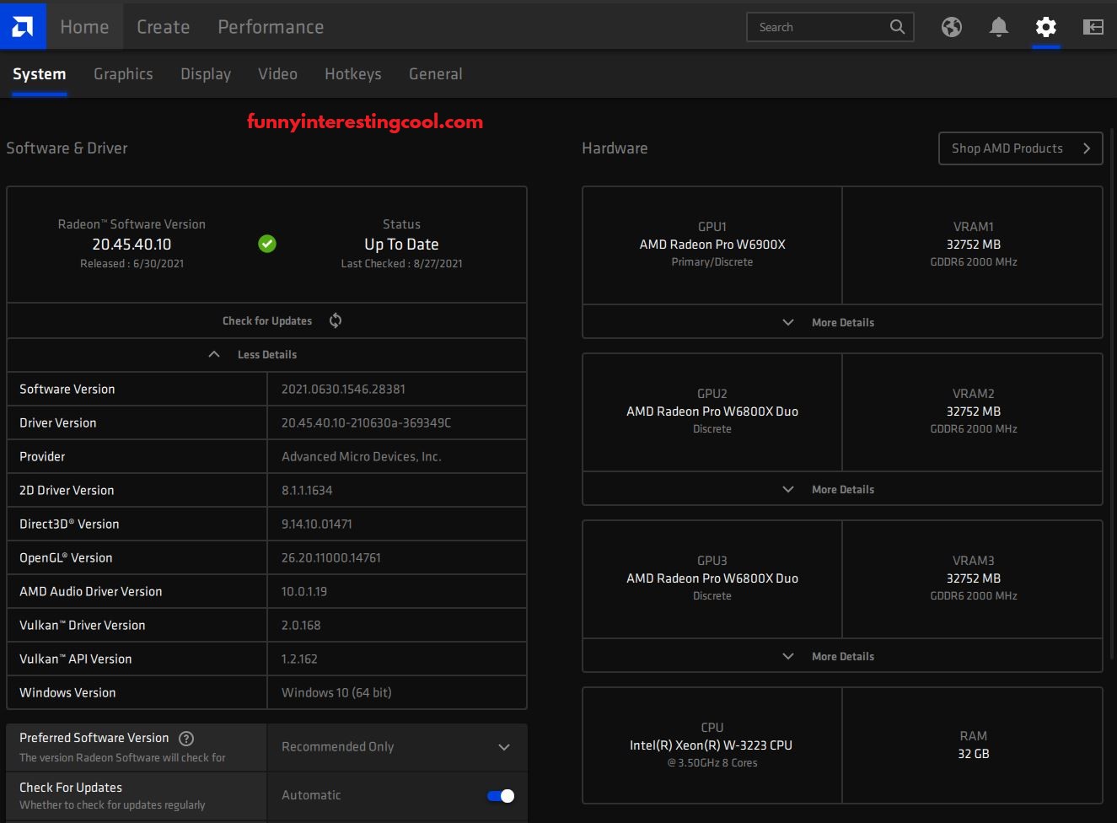Toggle the sidebar panel icon
Screen dimensions: 1117x823
click(1093, 27)
